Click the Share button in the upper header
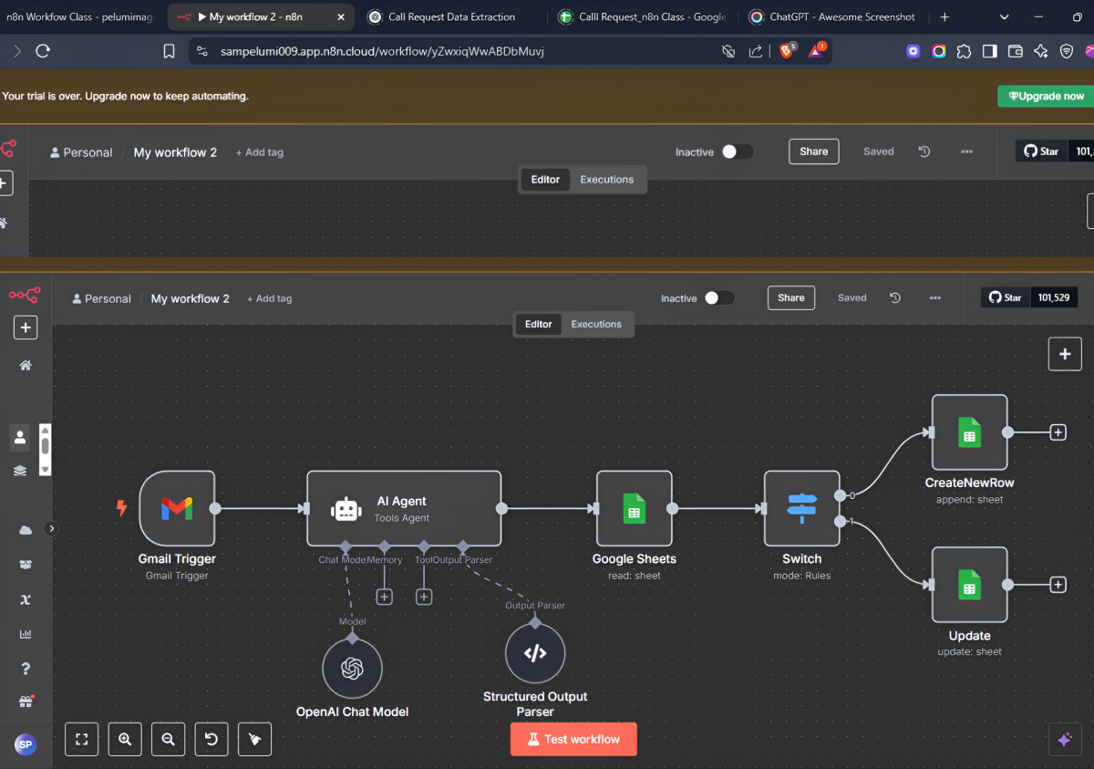 (x=814, y=151)
